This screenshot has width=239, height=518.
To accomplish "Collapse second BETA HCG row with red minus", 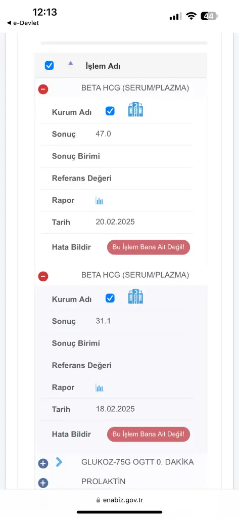I will (x=43, y=276).
